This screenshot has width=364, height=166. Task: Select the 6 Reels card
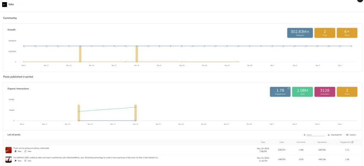[x=347, y=33]
